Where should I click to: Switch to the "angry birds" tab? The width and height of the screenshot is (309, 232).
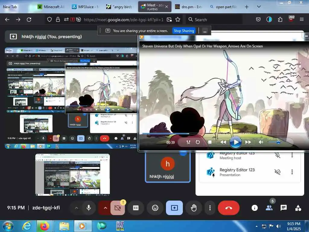(120, 7)
